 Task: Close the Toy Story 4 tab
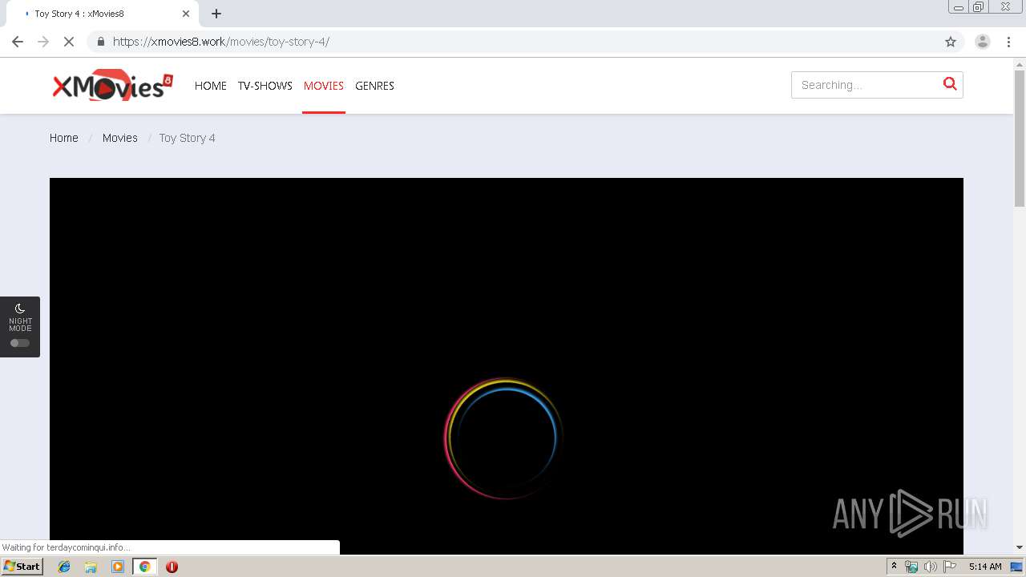[x=186, y=14]
